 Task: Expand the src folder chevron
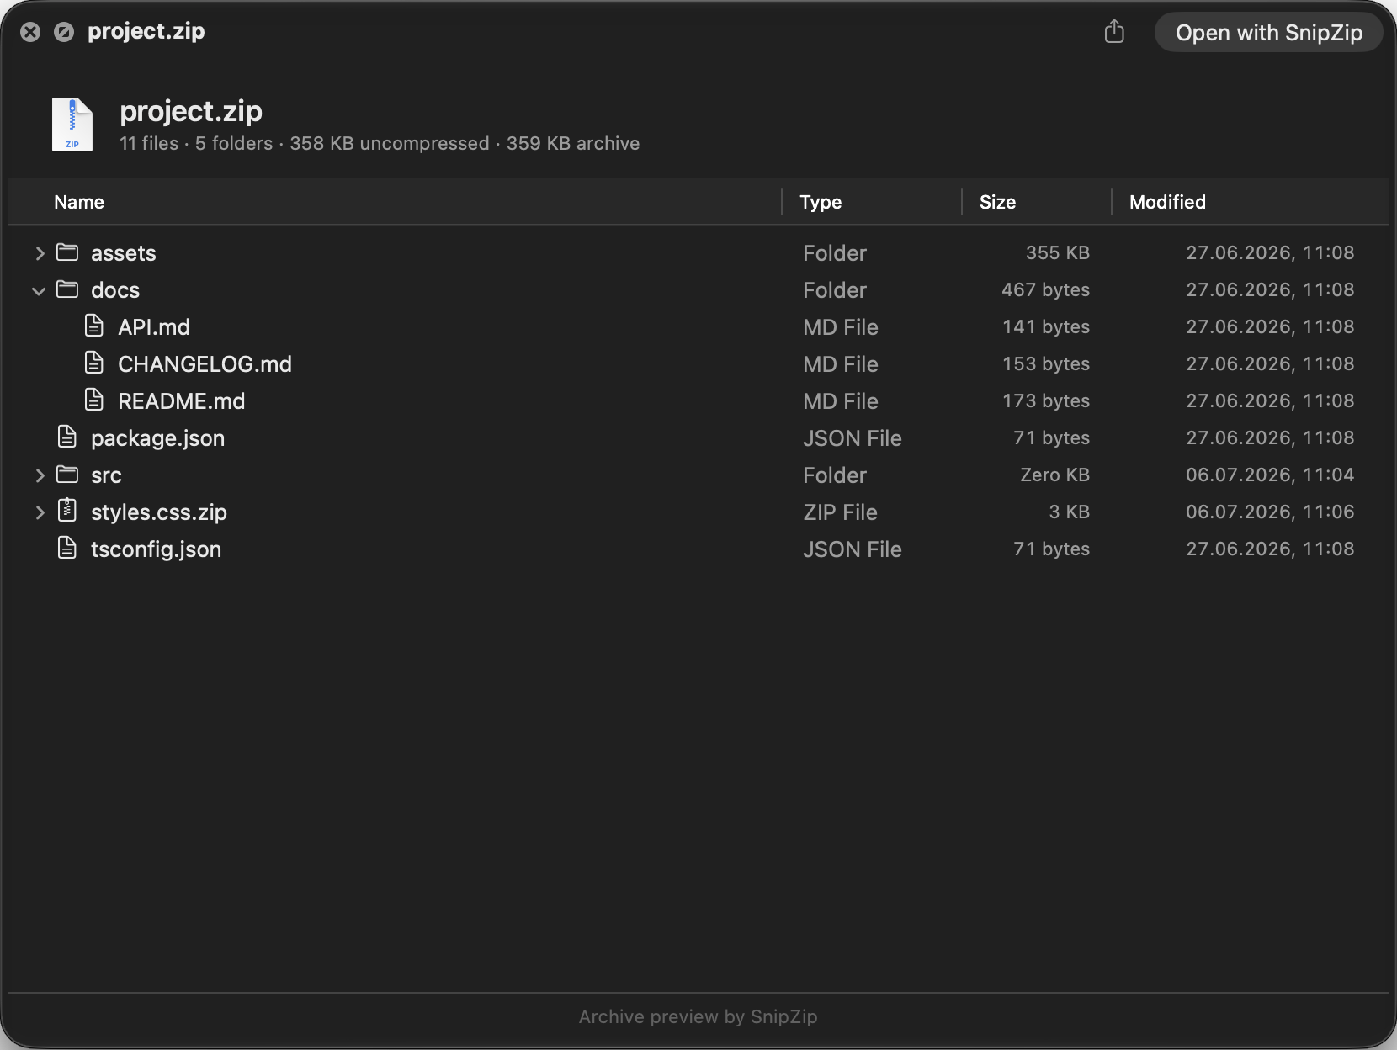(x=40, y=475)
